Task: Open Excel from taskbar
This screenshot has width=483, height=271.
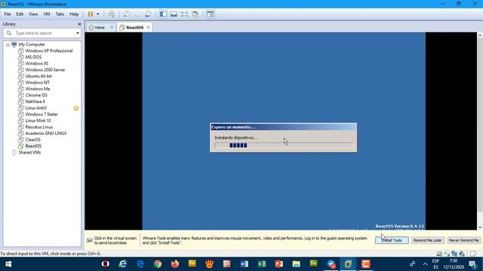Action: pos(262,264)
